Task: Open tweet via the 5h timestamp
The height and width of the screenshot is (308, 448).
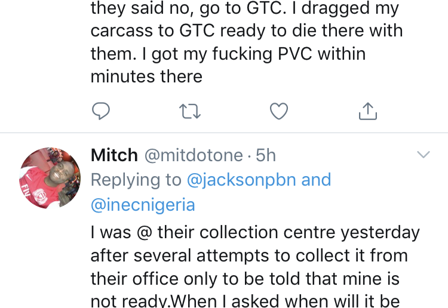Action: [266, 156]
